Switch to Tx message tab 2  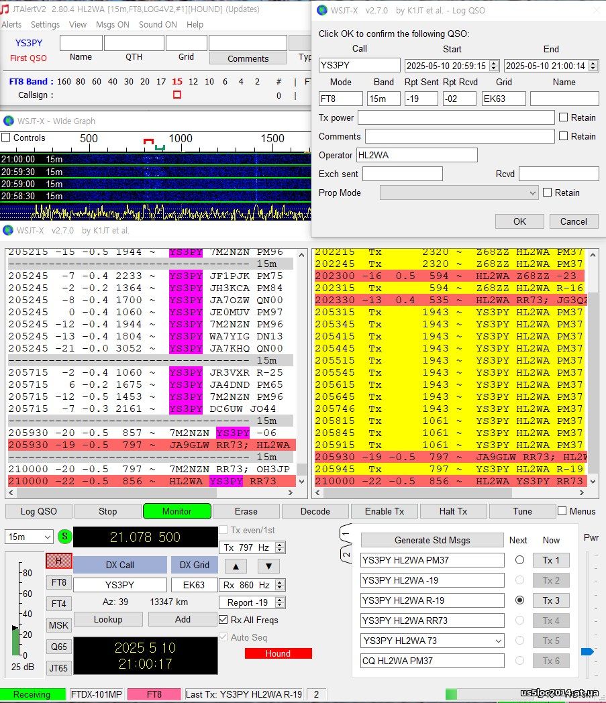[346, 554]
